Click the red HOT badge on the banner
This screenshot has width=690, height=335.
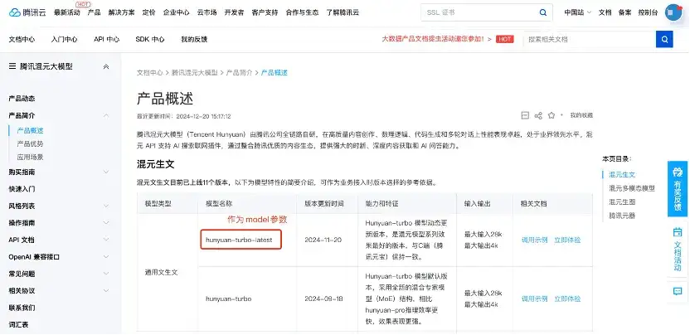(505, 39)
